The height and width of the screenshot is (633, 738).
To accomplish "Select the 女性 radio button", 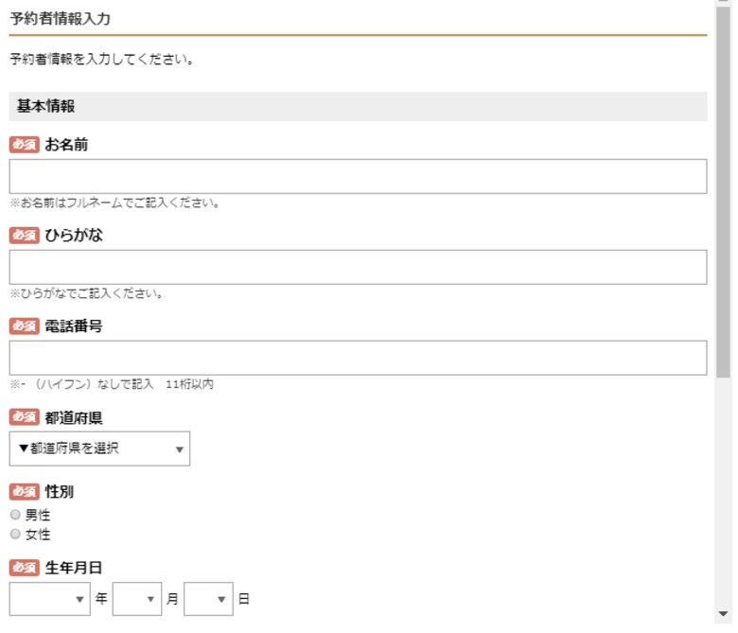I will click(15, 534).
